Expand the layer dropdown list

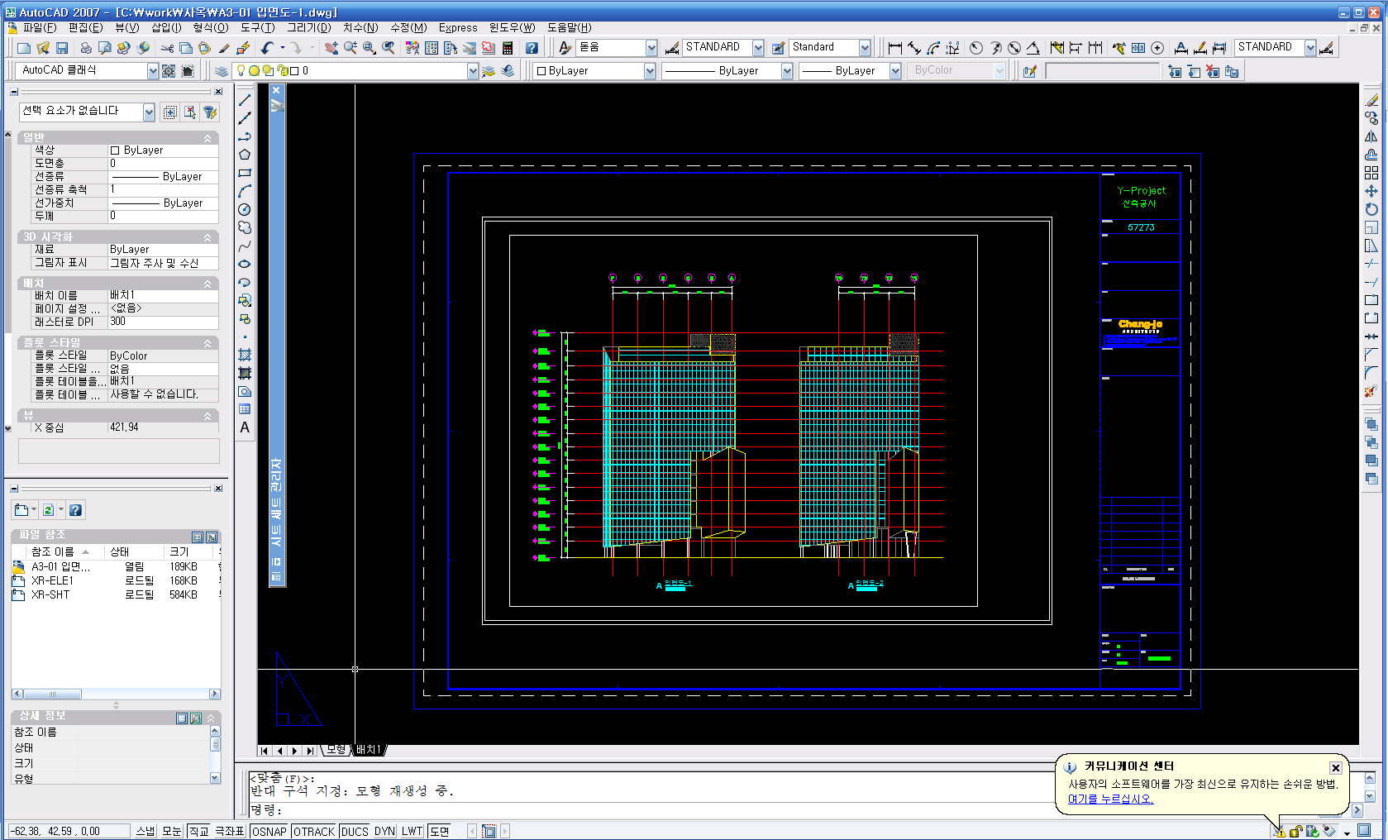coord(473,71)
